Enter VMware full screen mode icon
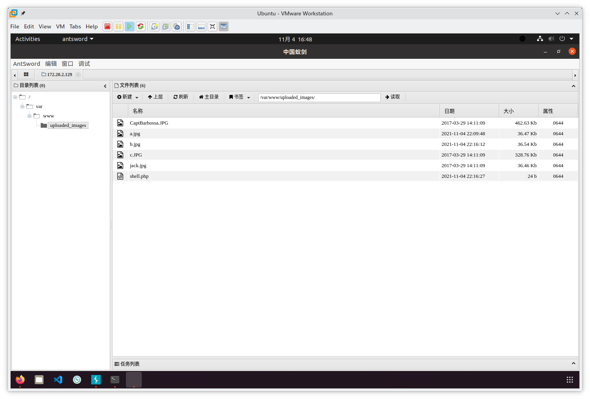 [x=212, y=26]
